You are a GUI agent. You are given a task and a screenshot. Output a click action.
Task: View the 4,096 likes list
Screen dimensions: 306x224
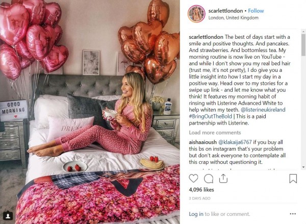pos(201,190)
